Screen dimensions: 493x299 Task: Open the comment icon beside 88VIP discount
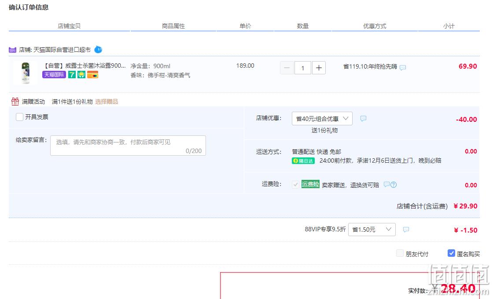click(406, 230)
